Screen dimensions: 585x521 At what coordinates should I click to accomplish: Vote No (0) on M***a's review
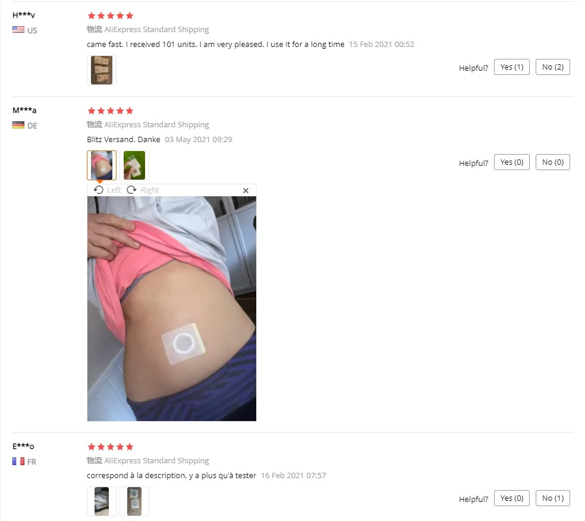(552, 162)
